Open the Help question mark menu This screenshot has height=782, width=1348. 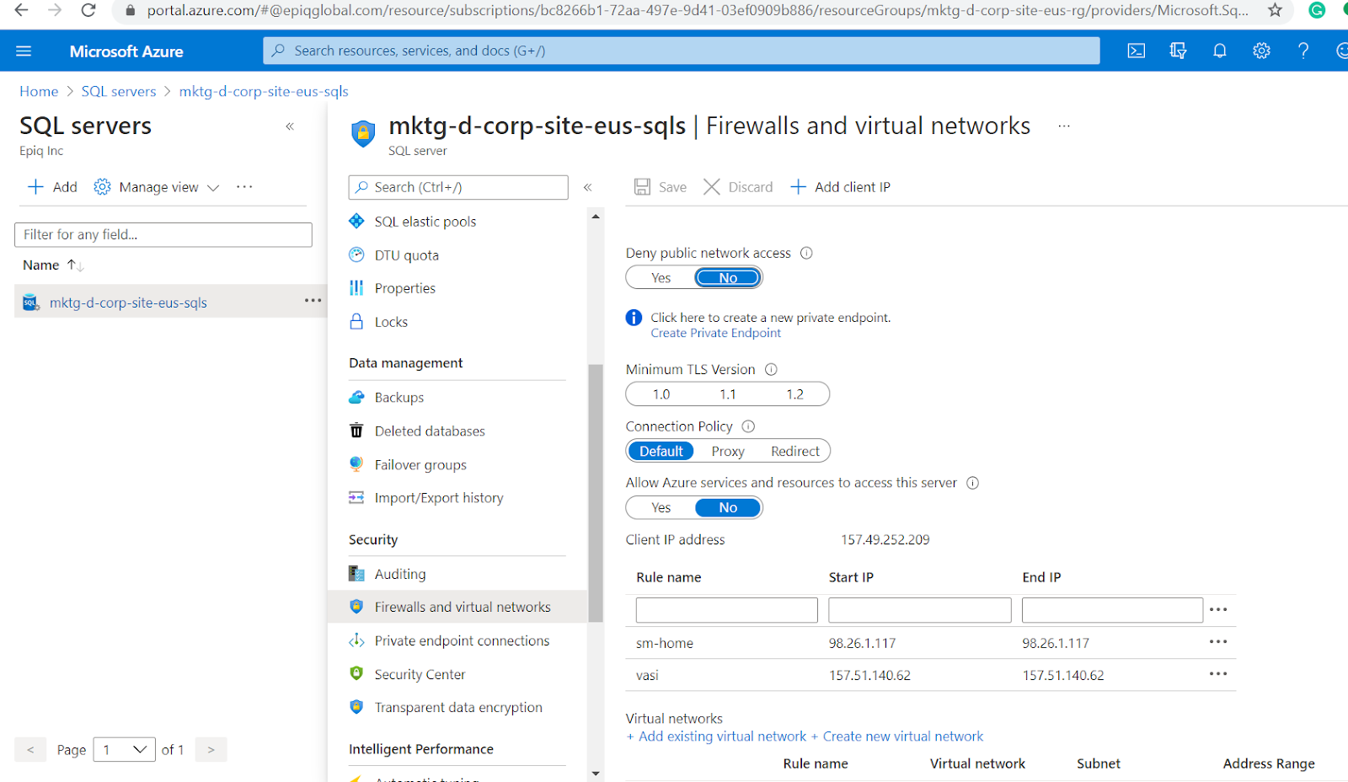pos(1303,51)
